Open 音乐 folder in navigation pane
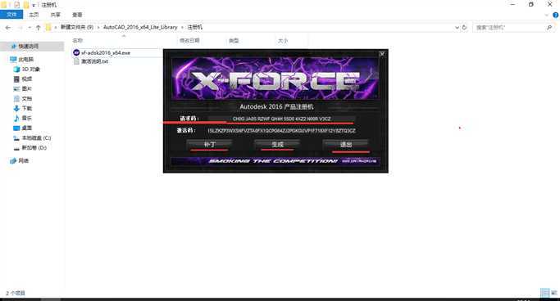560x301 pixels. point(23,118)
